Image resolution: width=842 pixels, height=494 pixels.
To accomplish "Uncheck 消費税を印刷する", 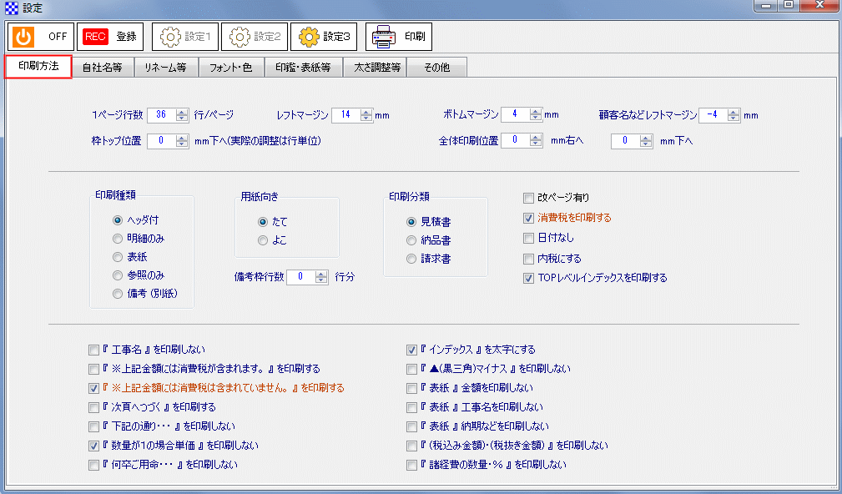I will coord(528,218).
